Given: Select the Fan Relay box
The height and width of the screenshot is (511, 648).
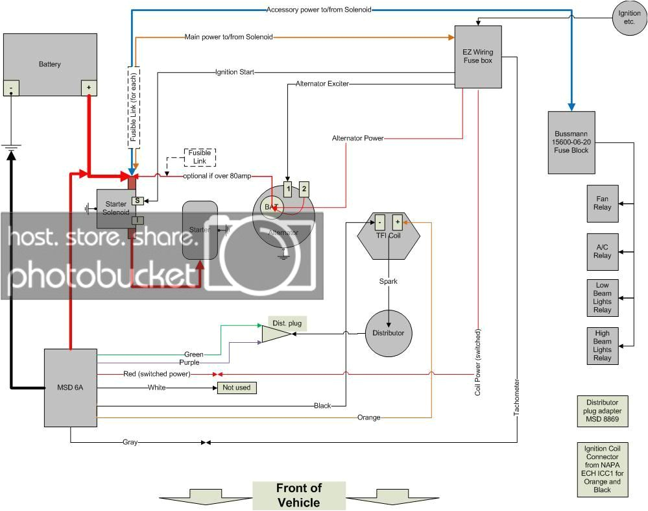Looking at the screenshot, I should (x=602, y=203).
